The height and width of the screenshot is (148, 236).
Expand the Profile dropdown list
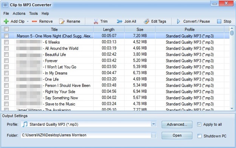tap(154, 124)
